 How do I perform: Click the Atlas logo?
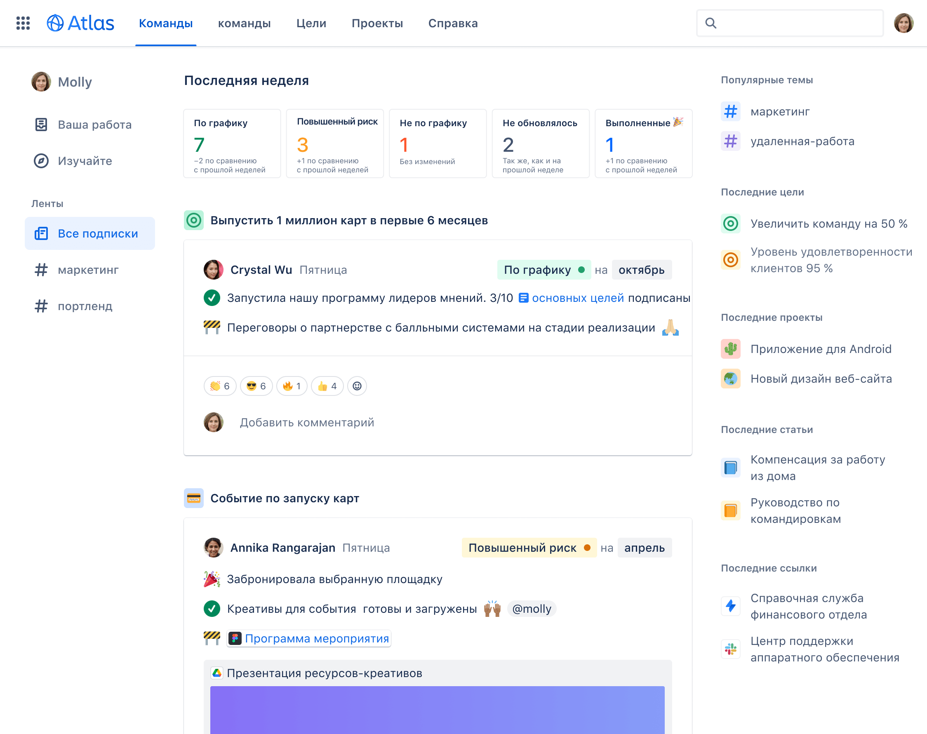[80, 23]
